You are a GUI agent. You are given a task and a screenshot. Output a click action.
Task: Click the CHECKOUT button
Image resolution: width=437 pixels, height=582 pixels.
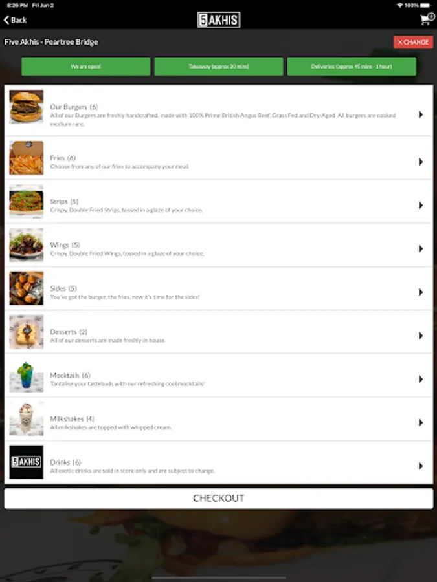tap(219, 498)
